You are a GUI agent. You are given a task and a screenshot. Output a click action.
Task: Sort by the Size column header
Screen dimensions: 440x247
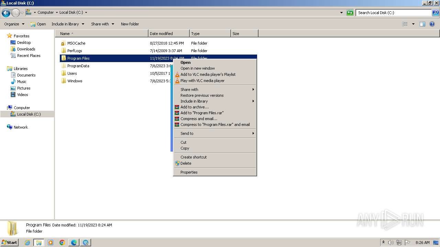pyautogui.click(x=244, y=34)
